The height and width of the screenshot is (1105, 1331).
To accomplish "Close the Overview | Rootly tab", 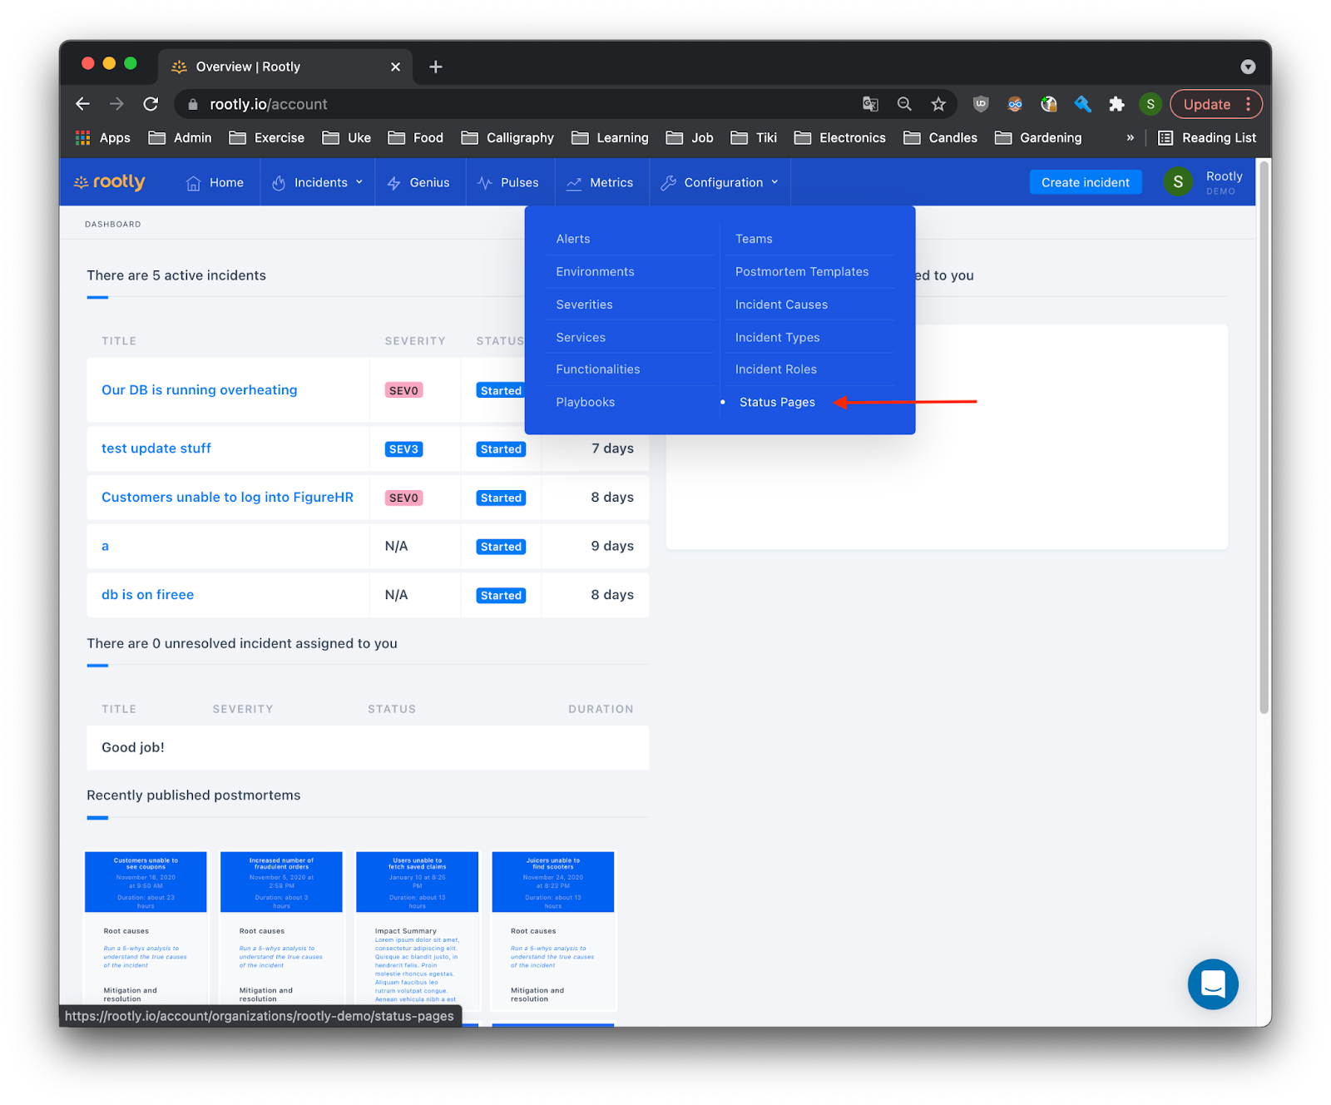I will [395, 67].
